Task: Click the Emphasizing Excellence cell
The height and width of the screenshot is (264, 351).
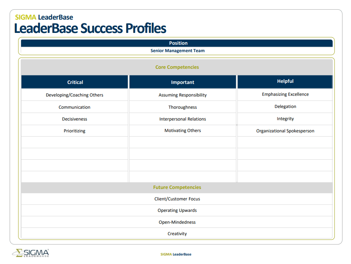Action: pyautogui.click(x=285, y=94)
